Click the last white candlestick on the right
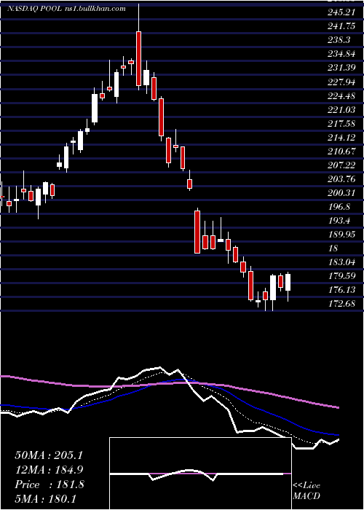 (x=288, y=283)
